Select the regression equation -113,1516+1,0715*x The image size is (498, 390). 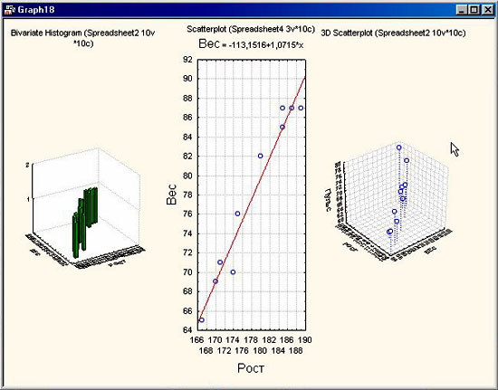tap(265, 45)
